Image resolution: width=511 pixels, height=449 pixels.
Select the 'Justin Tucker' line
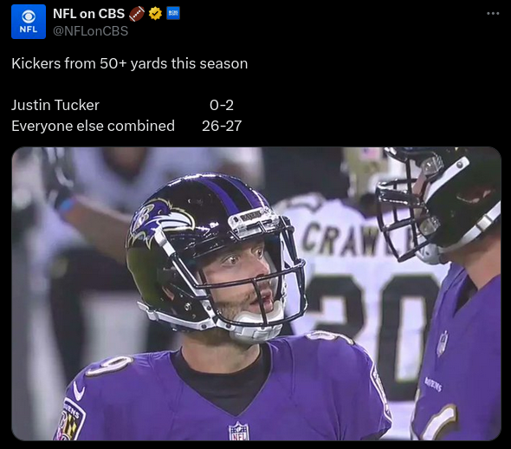coord(55,105)
